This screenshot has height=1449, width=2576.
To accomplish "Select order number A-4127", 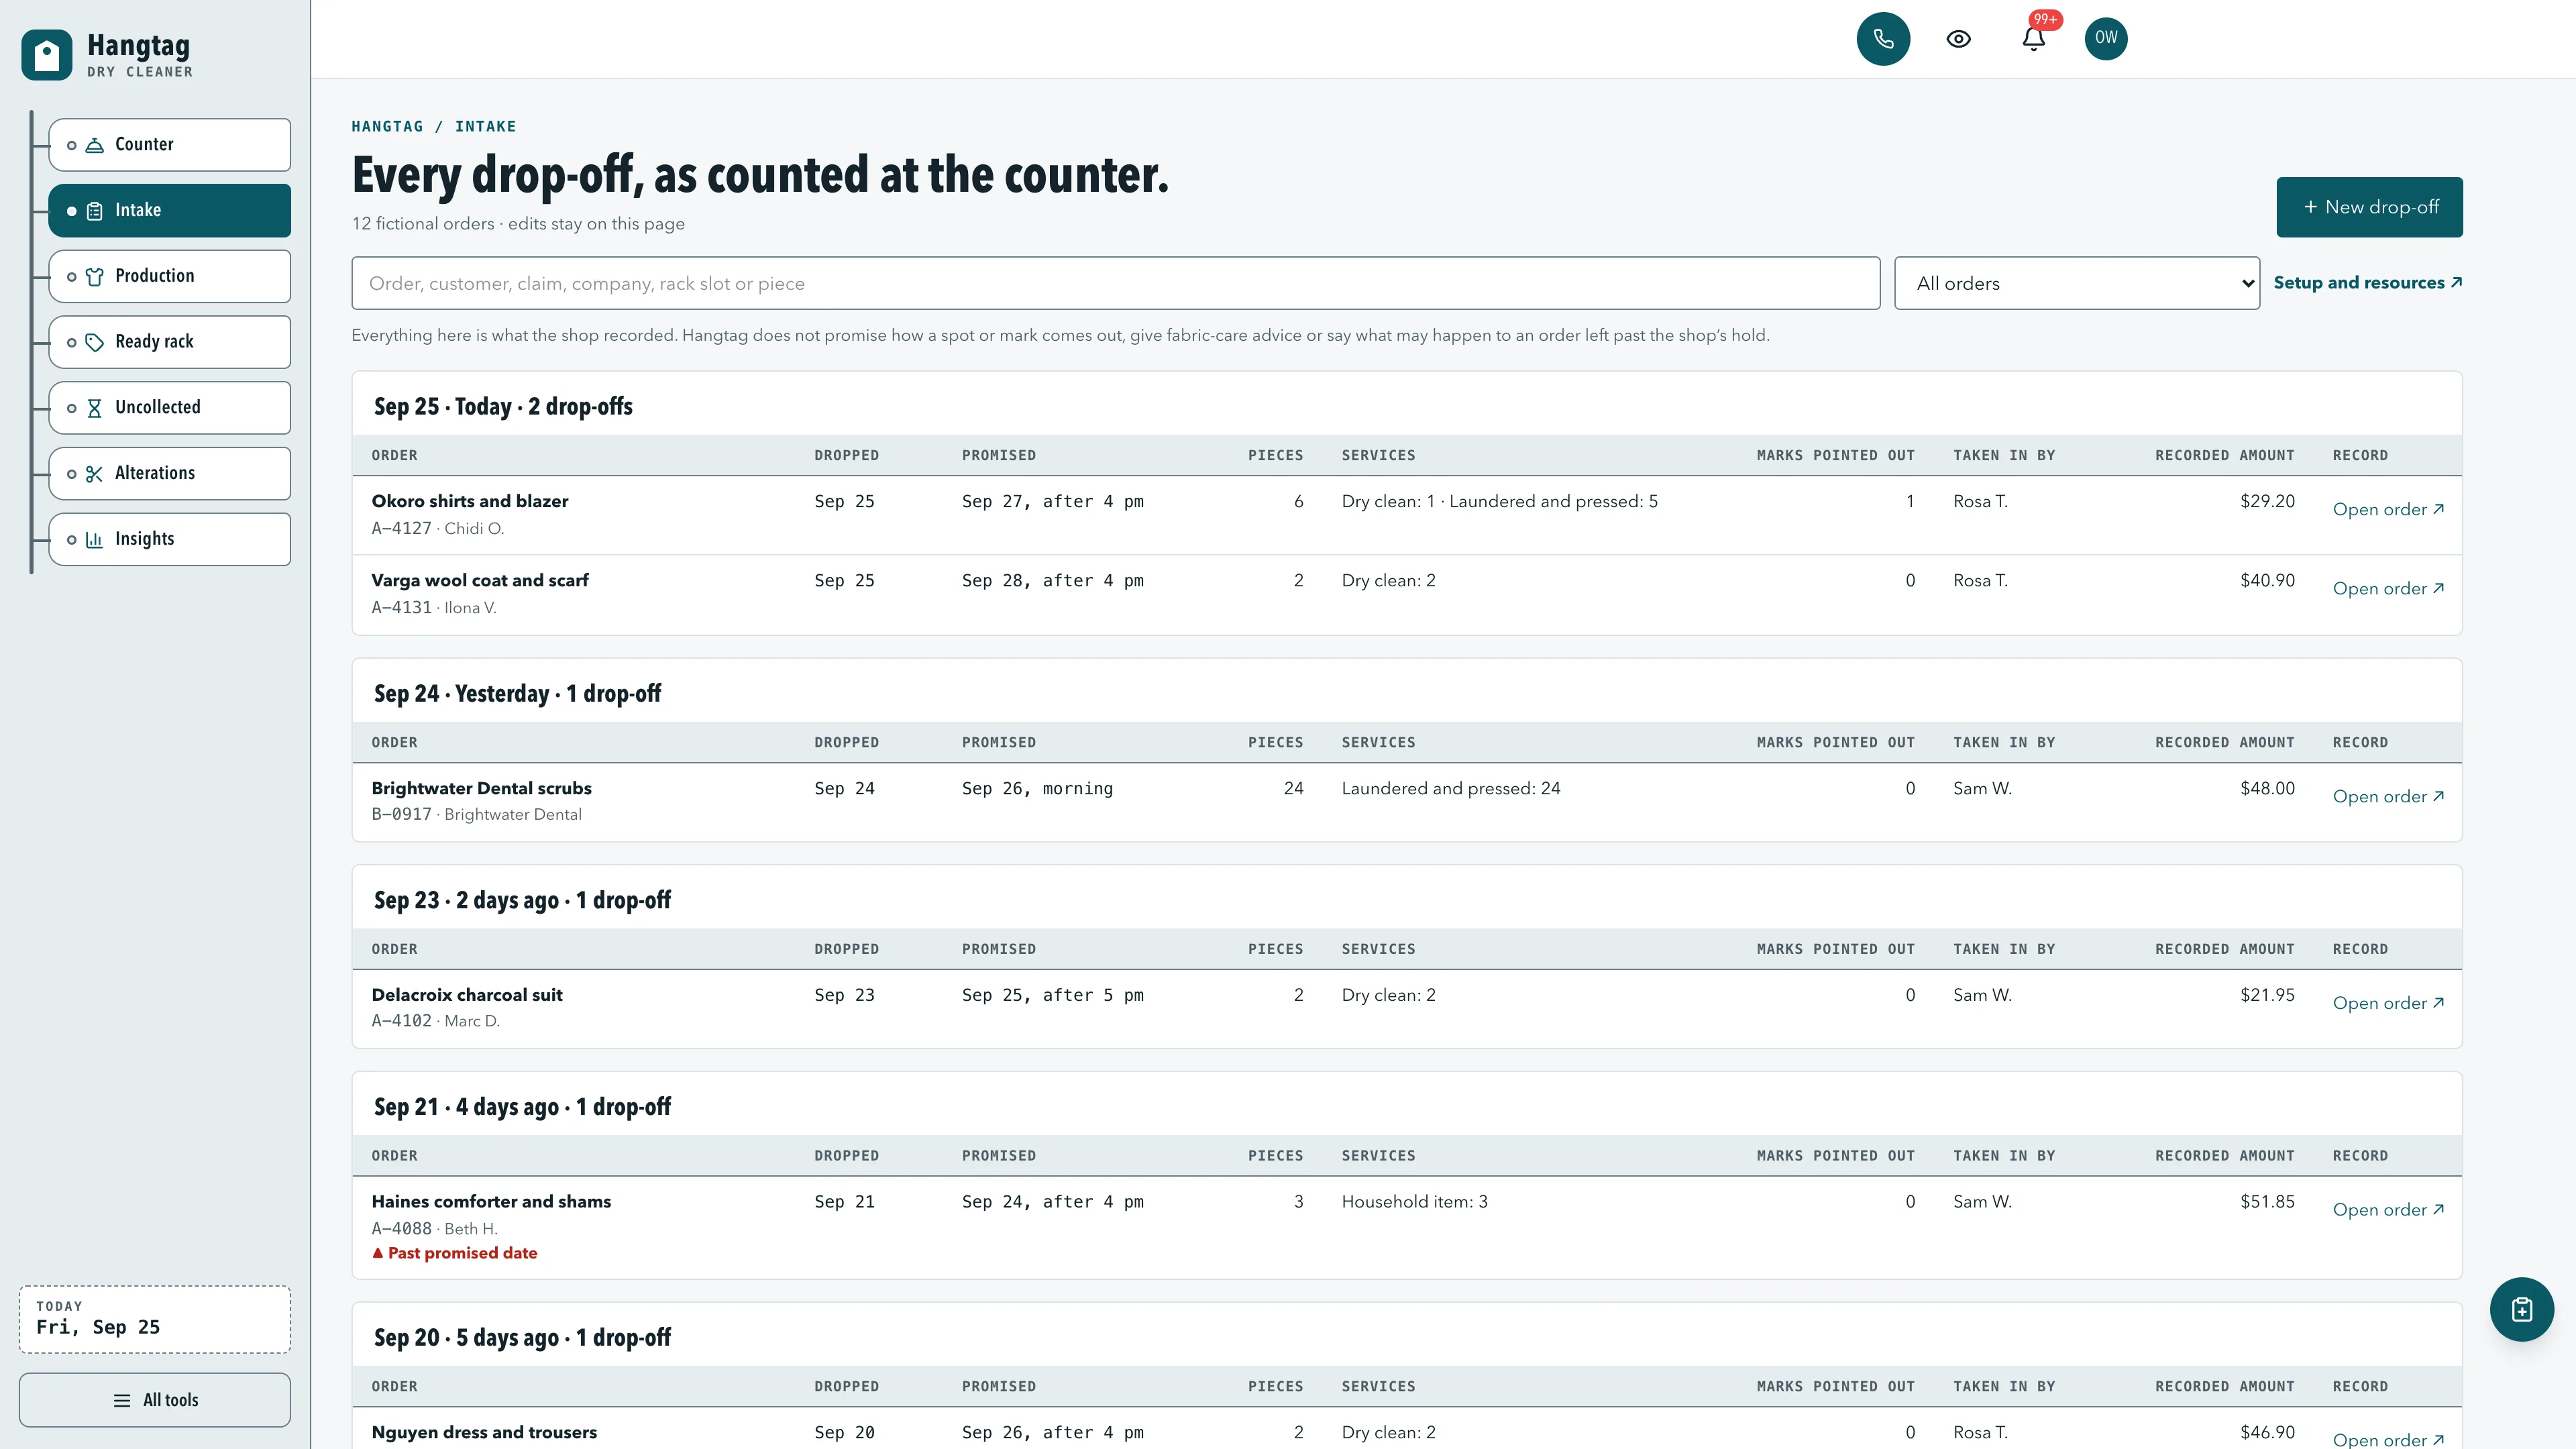I will pos(401,528).
